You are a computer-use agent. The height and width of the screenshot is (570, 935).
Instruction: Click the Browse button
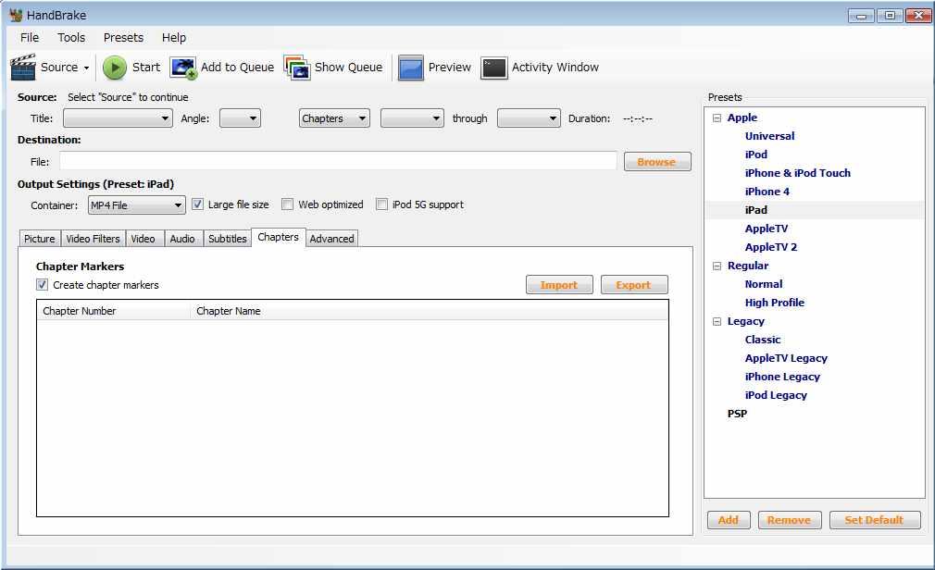pos(657,162)
